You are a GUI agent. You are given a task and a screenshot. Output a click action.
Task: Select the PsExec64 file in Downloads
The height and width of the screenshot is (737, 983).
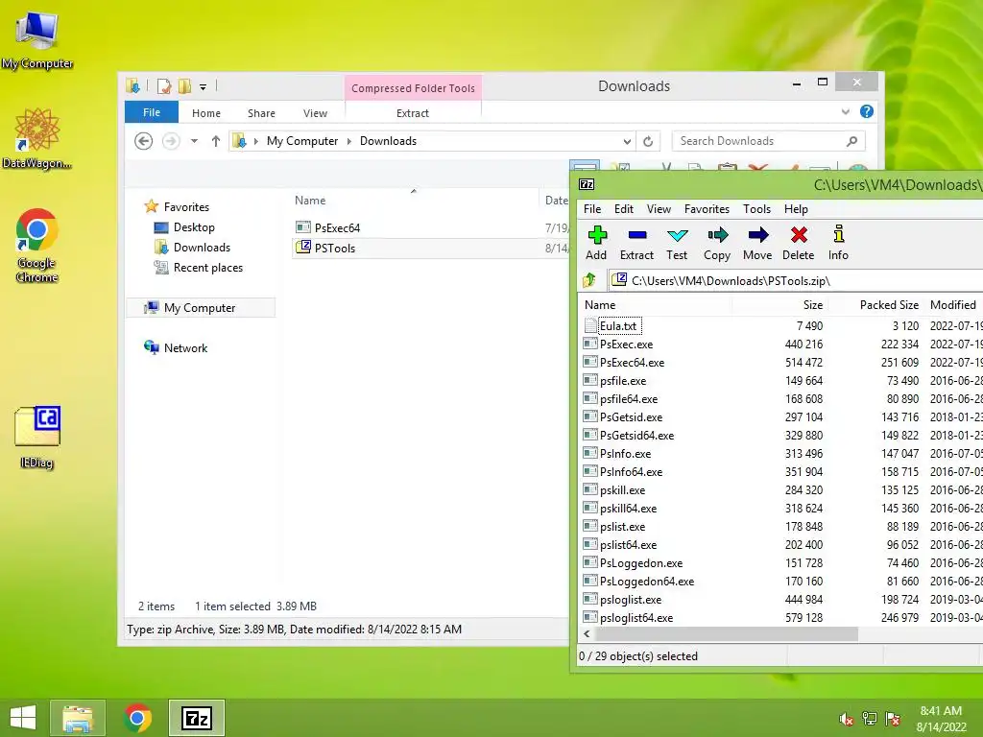click(430, 228)
